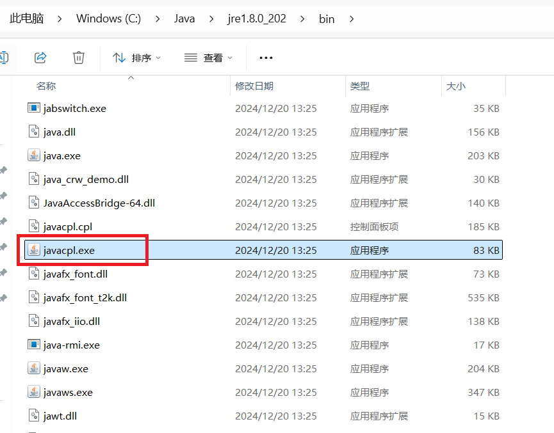Click the jabswitch.exe file icon
The width and height of the screenshot is (554, 433).
coord(33,108)
